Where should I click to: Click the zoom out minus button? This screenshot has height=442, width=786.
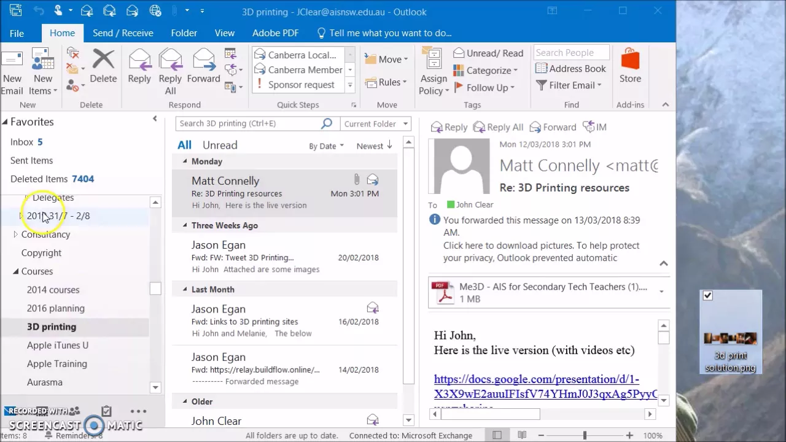[x=540, y=435]
